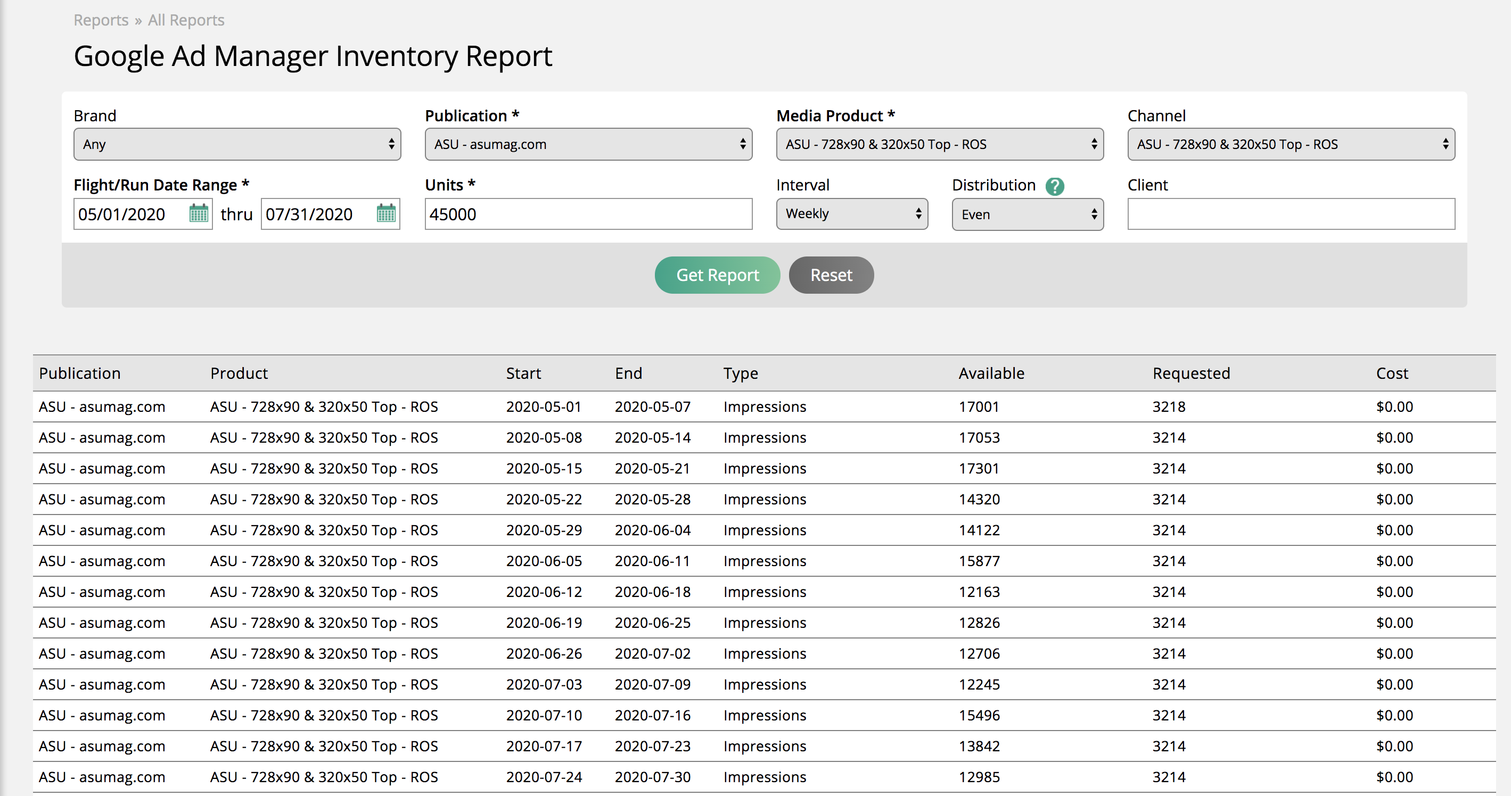Click the Start column header
Screen dimensions: 1511x796
click(x=523, y=374)
